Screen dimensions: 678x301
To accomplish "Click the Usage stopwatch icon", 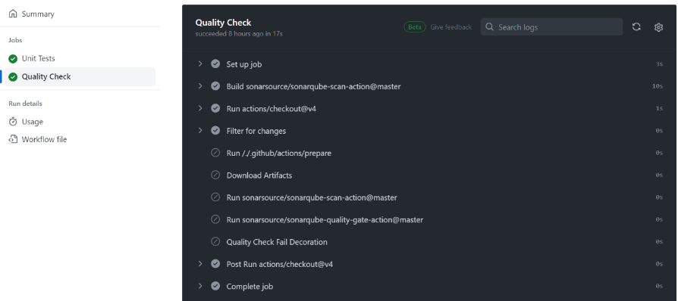I will point(13,122).
